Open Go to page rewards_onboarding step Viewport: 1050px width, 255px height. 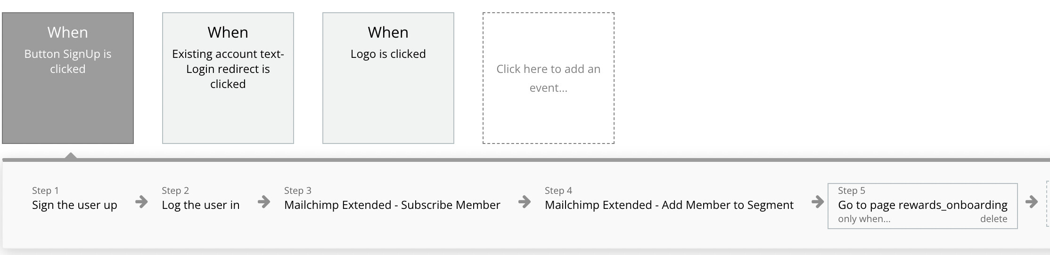click(922, 205)
